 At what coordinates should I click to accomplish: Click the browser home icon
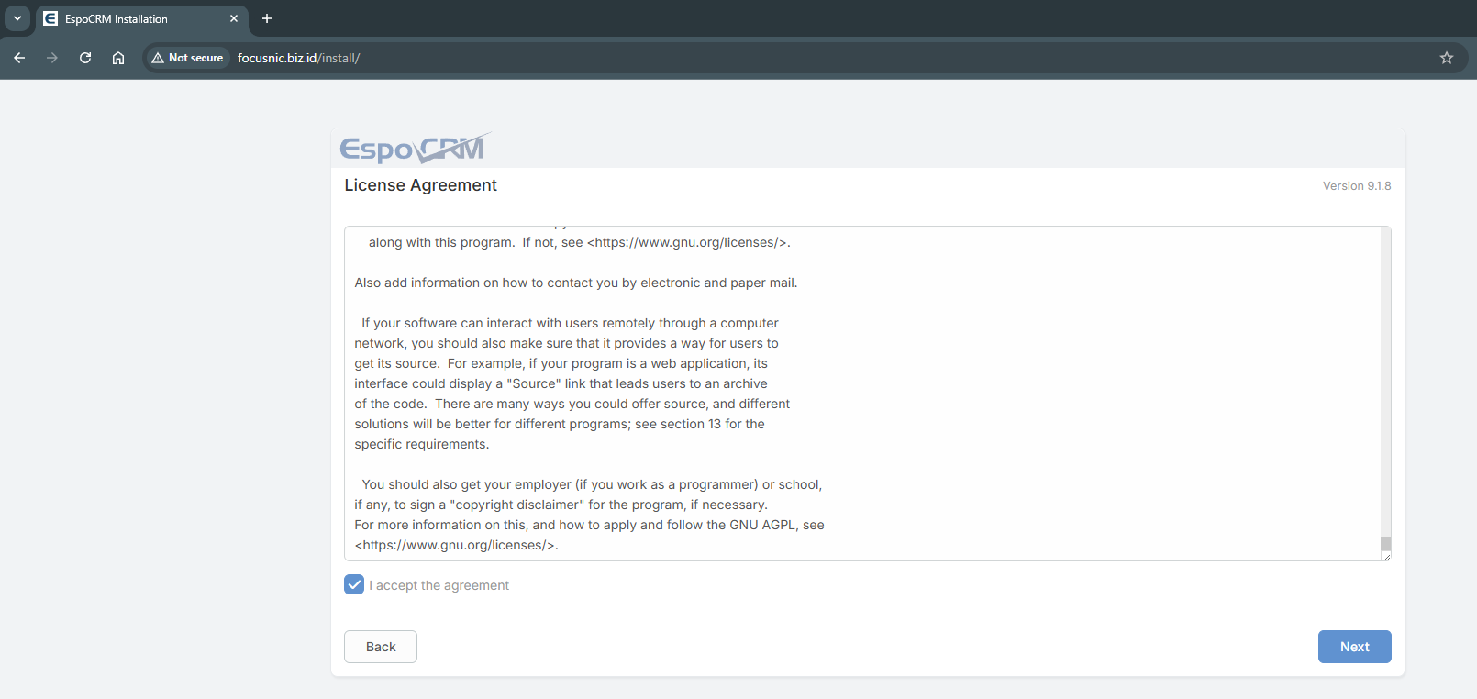(118, 58)
